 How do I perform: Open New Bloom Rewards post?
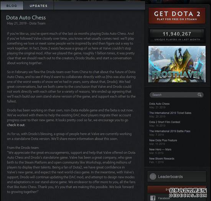tap(162, 159)
